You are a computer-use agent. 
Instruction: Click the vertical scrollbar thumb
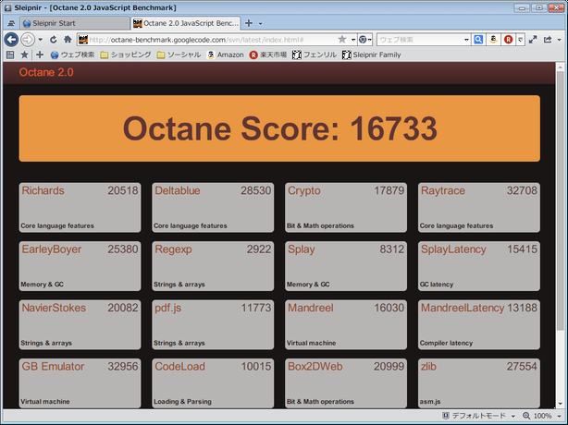[560, 200]
